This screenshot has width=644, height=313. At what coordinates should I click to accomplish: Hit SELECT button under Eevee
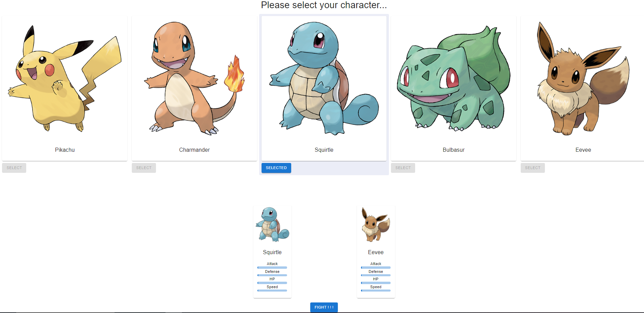(533, 168)
